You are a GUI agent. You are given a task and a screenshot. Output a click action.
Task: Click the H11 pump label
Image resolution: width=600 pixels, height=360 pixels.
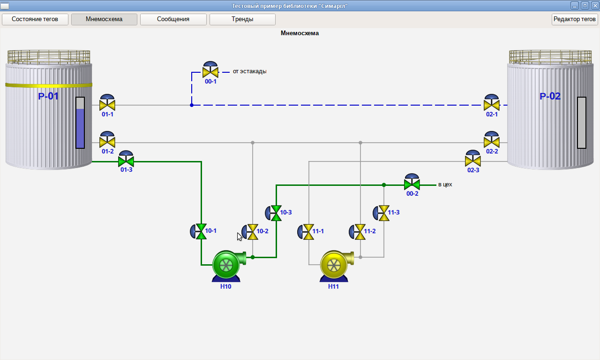(333, 286)
